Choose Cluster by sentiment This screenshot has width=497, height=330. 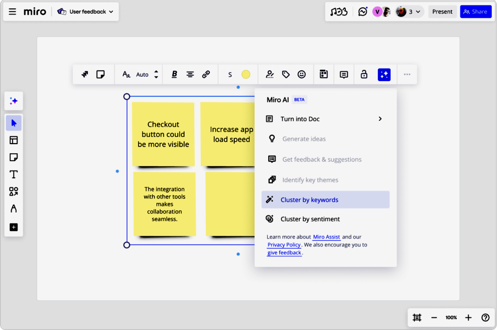pyautogui.click(x=326, y=219)
